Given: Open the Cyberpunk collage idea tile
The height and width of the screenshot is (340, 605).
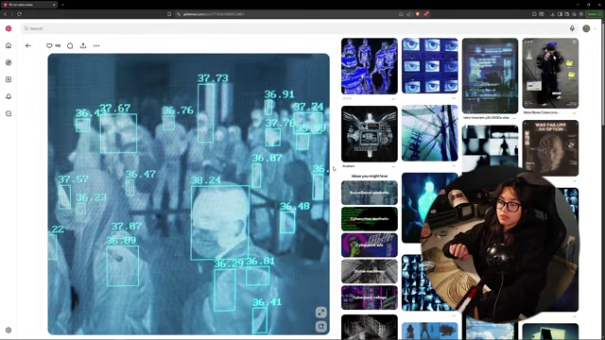Looking at the screenshot, I should (370, 297).
